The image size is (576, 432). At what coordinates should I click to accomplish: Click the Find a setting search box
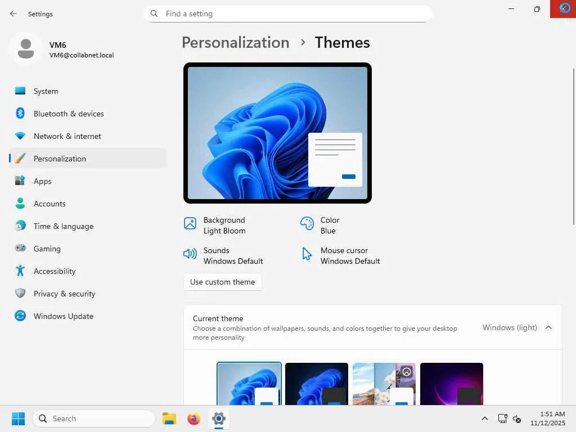287,13
